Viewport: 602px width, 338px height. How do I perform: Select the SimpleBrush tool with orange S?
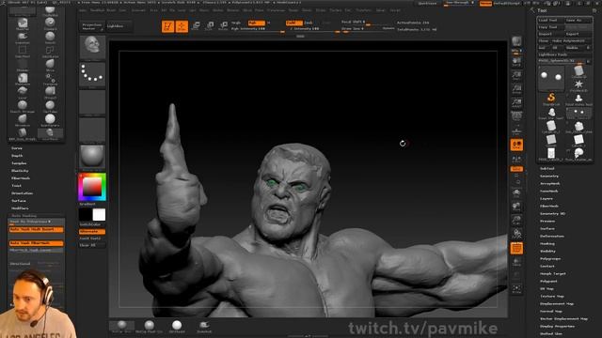(x=551, y=98)
